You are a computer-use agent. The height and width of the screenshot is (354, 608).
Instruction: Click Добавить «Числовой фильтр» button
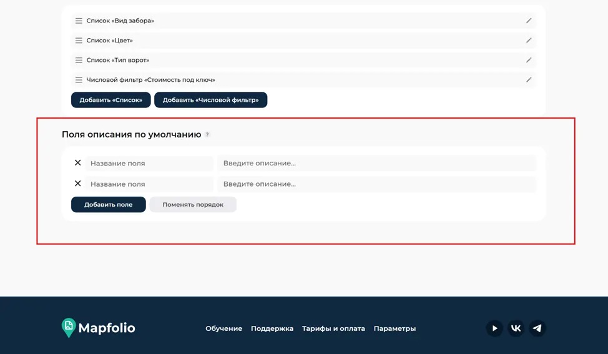point(210,100)
